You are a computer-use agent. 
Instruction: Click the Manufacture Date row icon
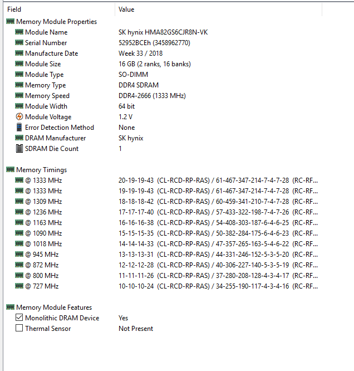pos(19,53)
